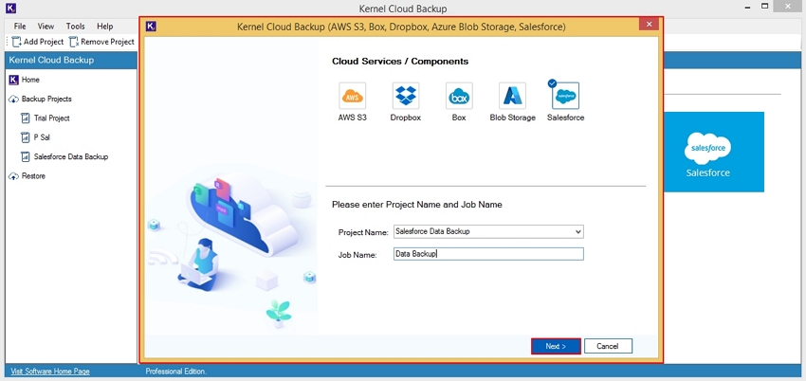Click the Home icon in the sidebar

click(14, 81)
